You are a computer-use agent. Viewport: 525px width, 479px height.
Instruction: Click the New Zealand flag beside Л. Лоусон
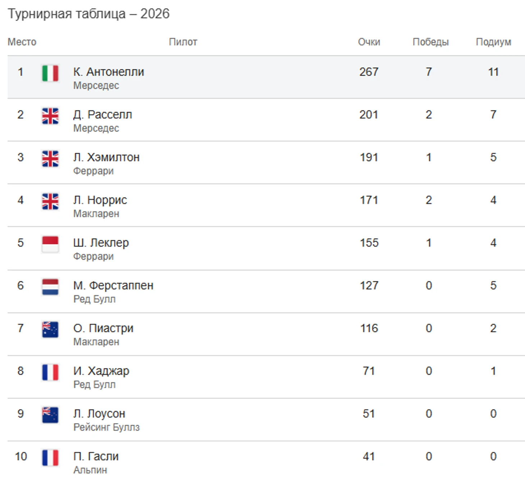(x=50, y=415)
